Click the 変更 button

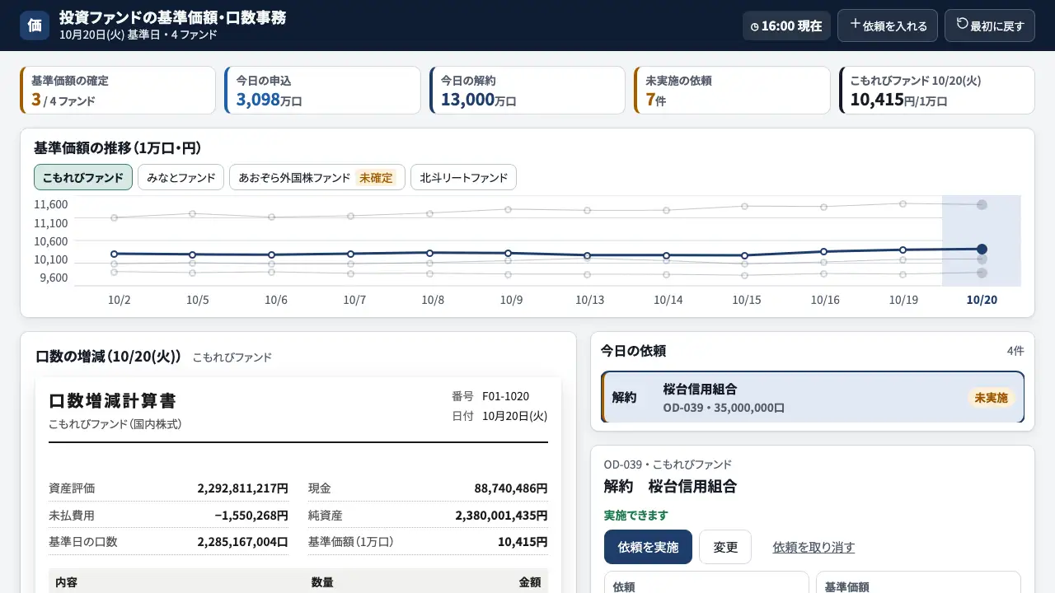point(725,547)
